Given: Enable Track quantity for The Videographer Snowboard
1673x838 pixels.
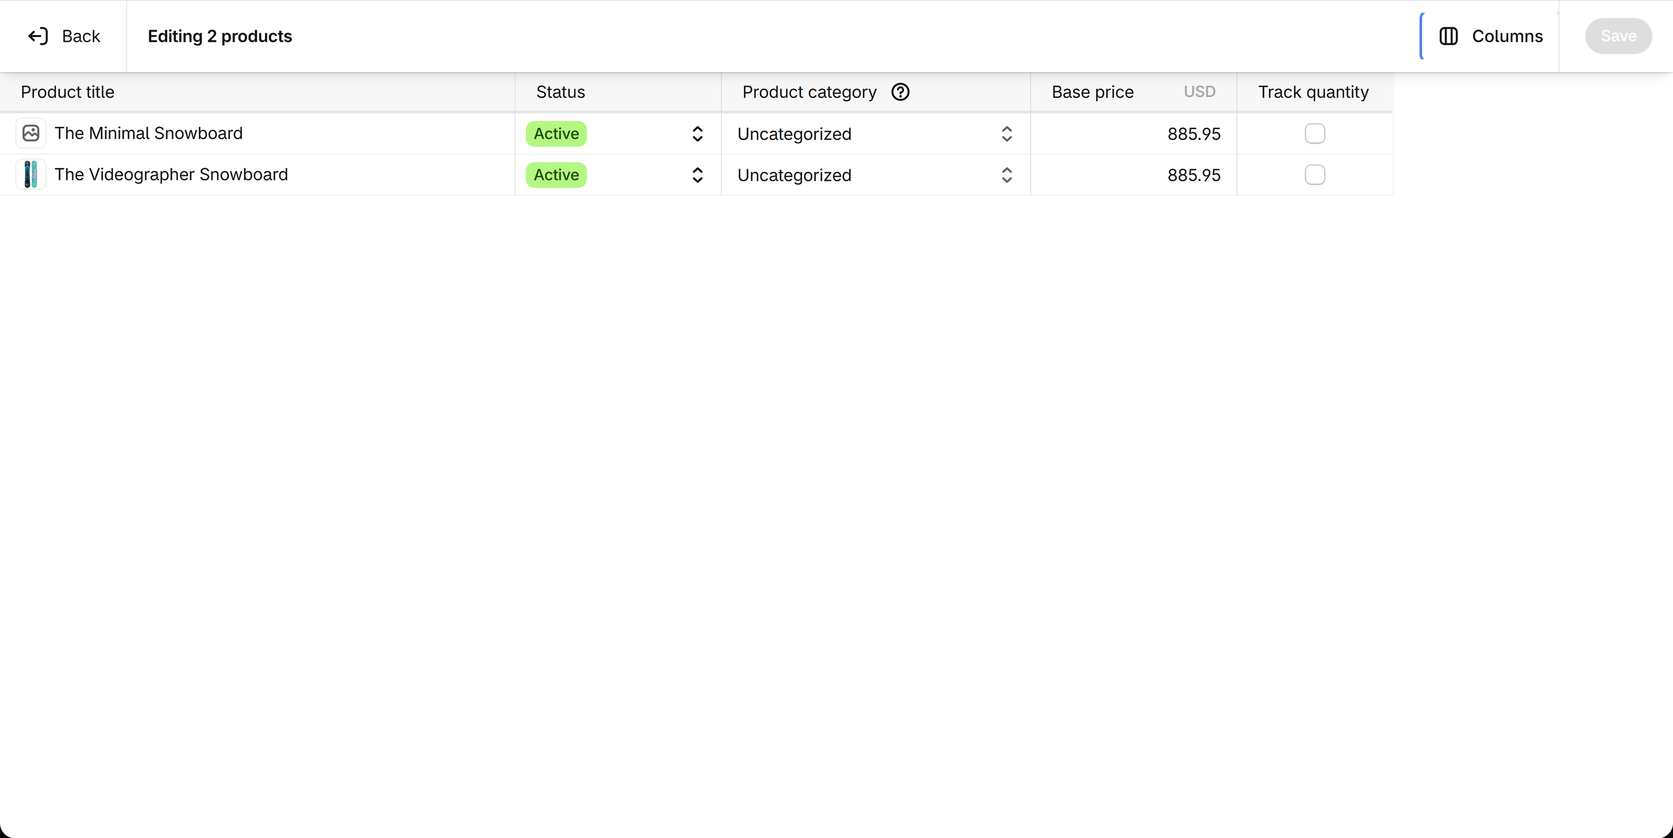Looking at the screenshot, I should click(x=1314, y=174).
